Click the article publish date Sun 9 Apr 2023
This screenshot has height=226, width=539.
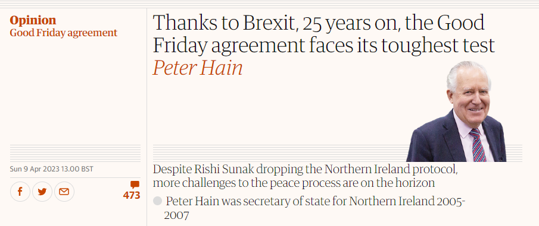[x=52, y=169]
